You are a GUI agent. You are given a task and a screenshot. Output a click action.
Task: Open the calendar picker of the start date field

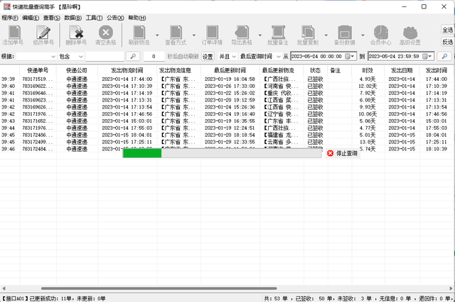[349, 57]
